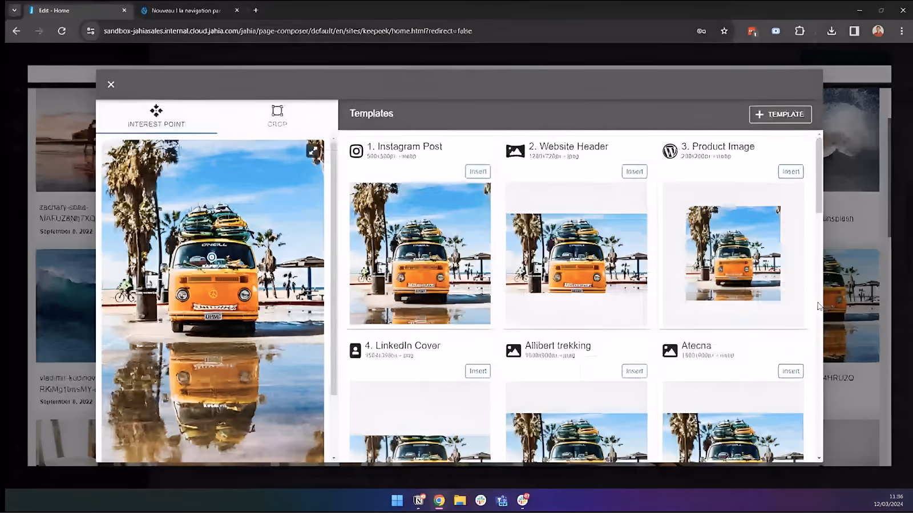Open Notion from the taskbar

418,500
